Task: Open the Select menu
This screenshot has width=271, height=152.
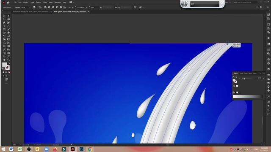Action: (39, 3)
